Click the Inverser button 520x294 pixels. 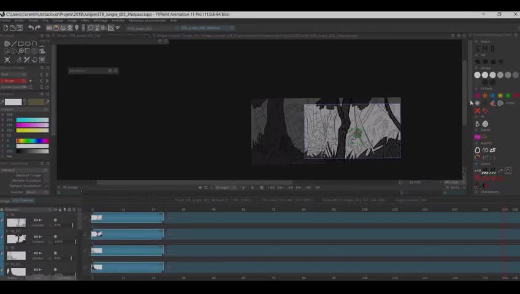point(17,192)
